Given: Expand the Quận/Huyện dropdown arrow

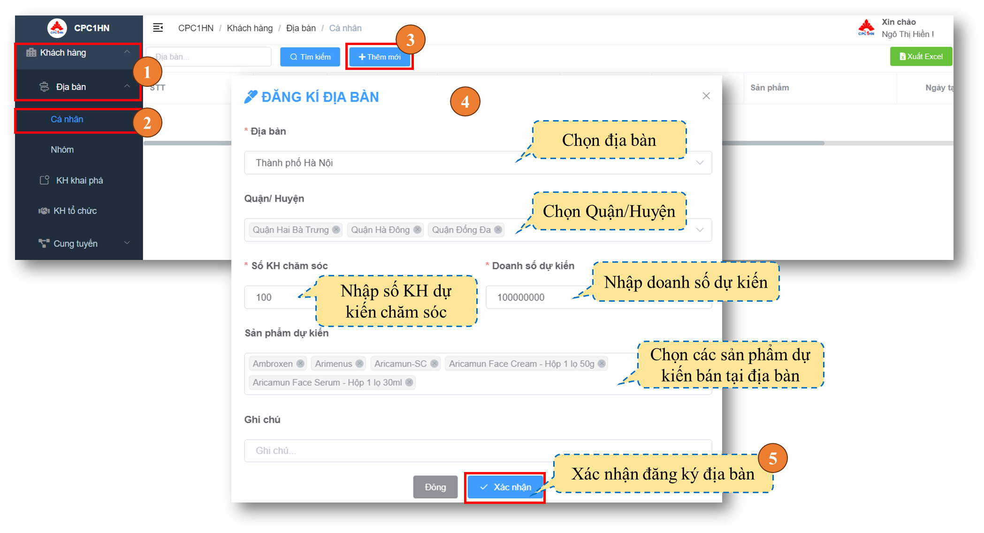Looking at the screenshot, I should (x=700, y=230).
